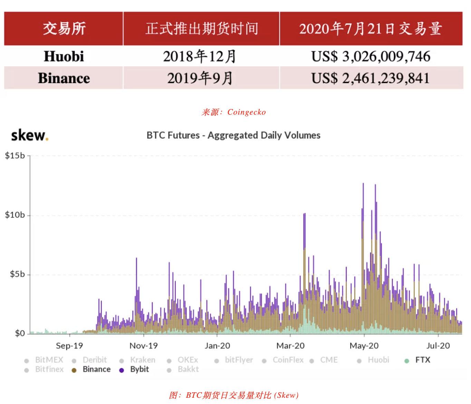Click the 交易所 table header
This screenshot has height=404, width=471.
point(64,29)
